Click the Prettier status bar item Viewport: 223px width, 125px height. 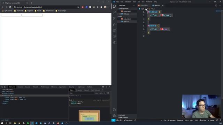pos(211,120)
